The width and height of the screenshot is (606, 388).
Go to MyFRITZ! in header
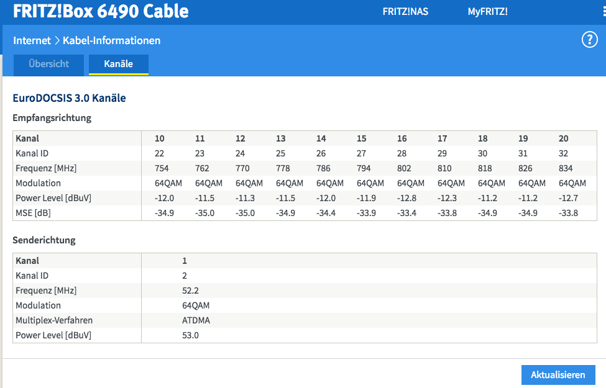coord(487,12)
